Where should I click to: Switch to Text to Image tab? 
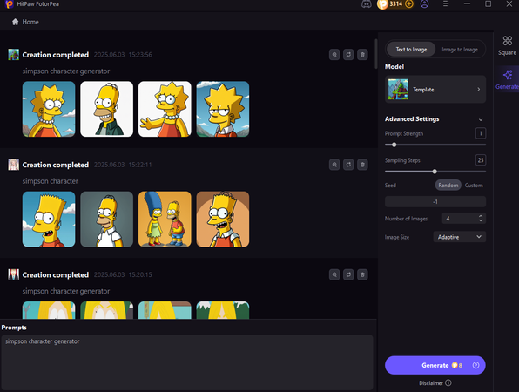411,50
